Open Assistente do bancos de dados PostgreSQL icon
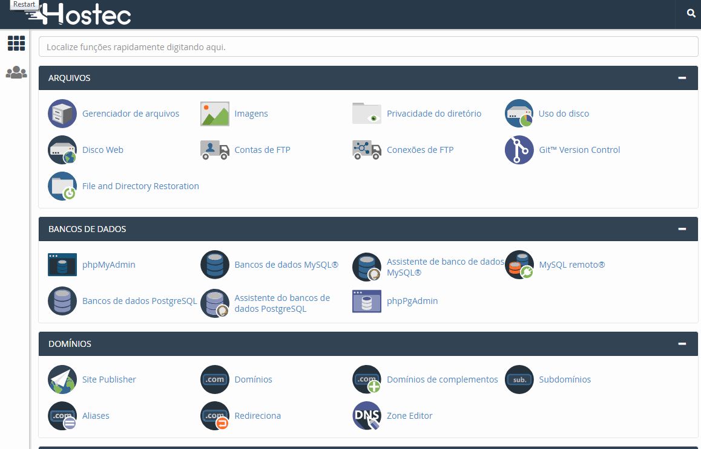Image resolution: width=701 pixels, height=449 pixels. tap(214, 303)
